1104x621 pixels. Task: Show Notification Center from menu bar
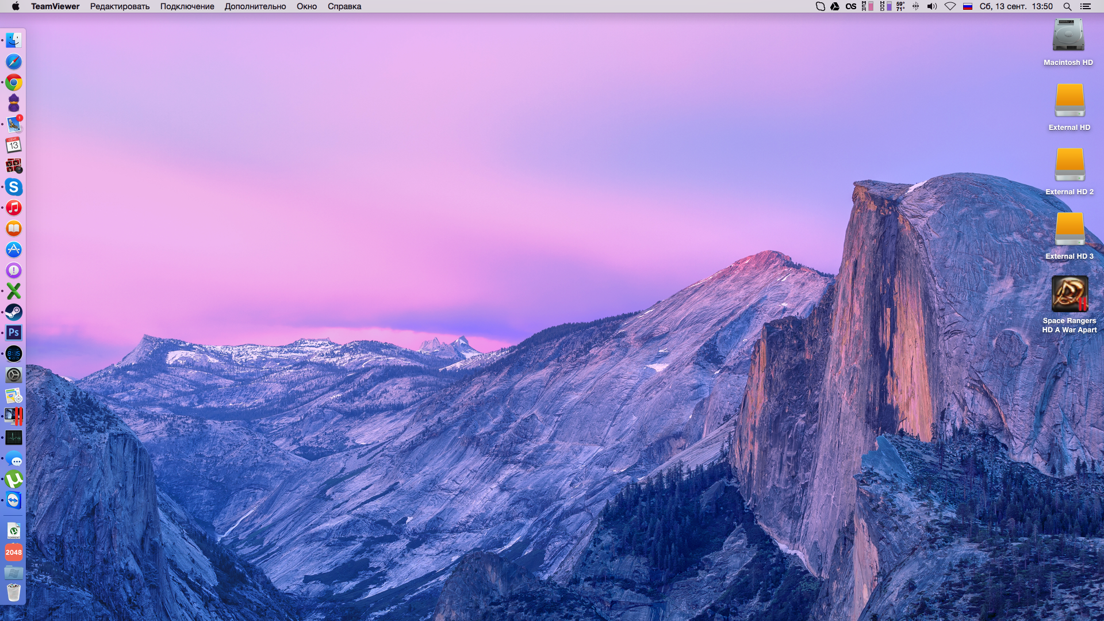pos(1086,6)
